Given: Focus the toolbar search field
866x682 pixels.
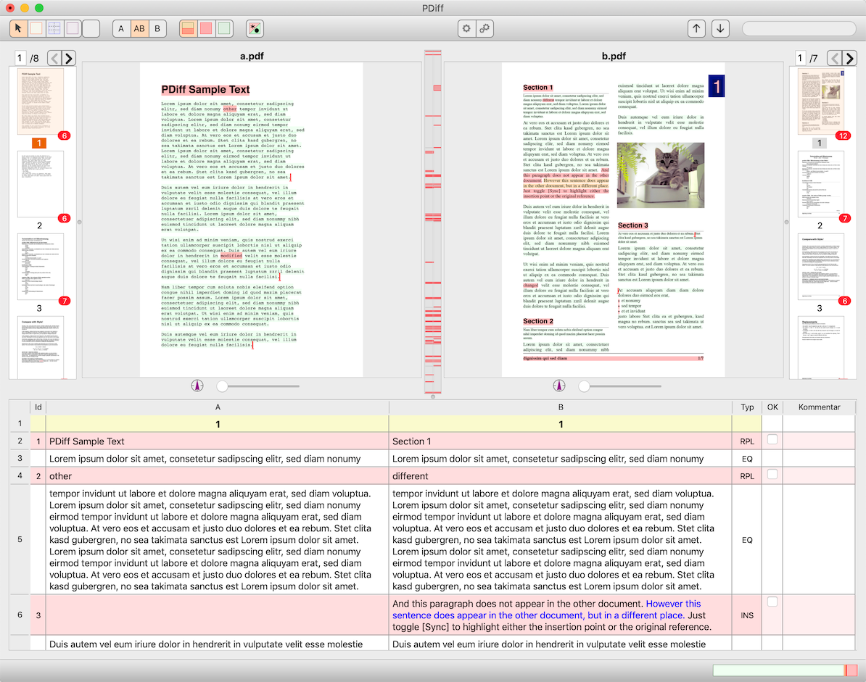Looking at the screenshot, I should (x=799, y=28).
